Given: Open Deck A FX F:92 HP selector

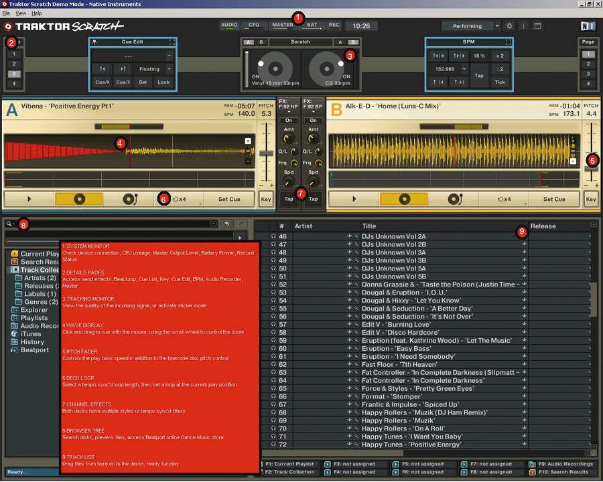Looking at the screenshot, I should point(288,105).
